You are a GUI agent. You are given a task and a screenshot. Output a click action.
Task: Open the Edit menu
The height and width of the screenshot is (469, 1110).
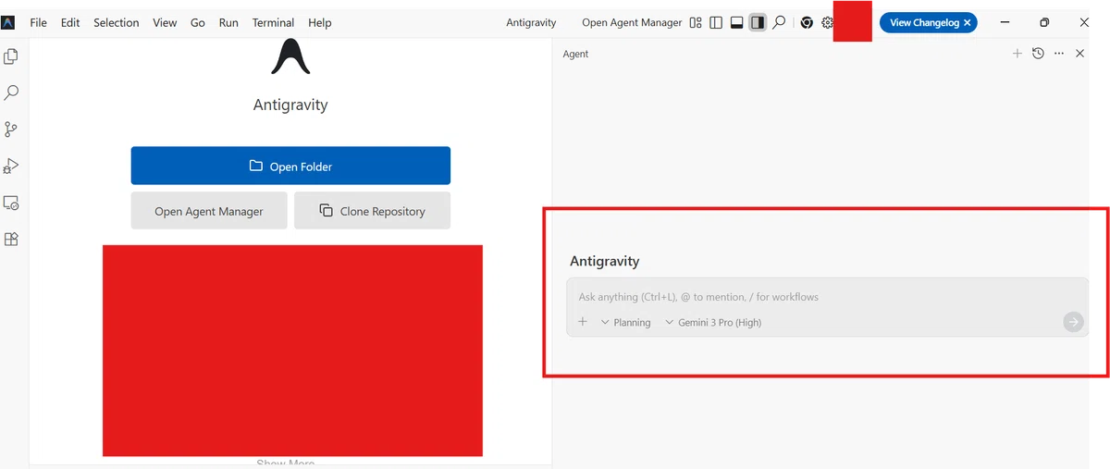click(70, 22)
